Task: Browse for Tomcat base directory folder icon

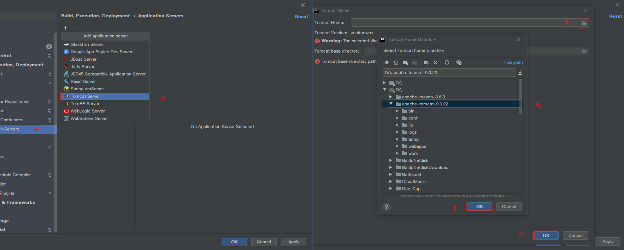Action: tap(584, 51)
